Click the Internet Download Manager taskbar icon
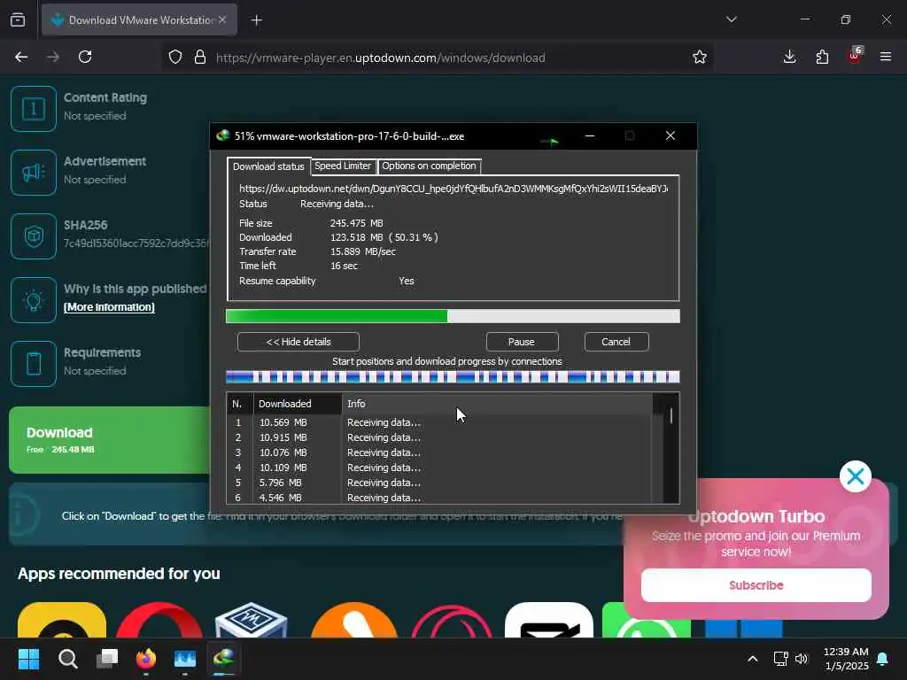Image resolution: width=907 pixels, height=680 pixels. 224,658
